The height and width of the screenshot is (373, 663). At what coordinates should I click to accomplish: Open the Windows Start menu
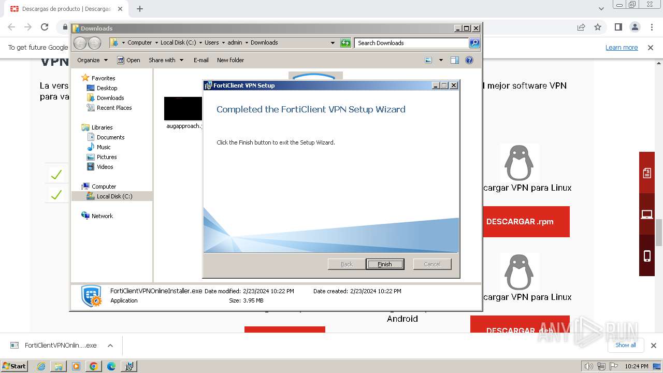[14, 366]
